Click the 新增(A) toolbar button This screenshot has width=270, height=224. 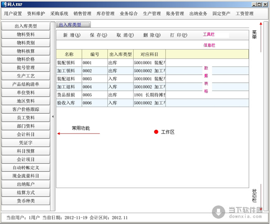[72, 35]
